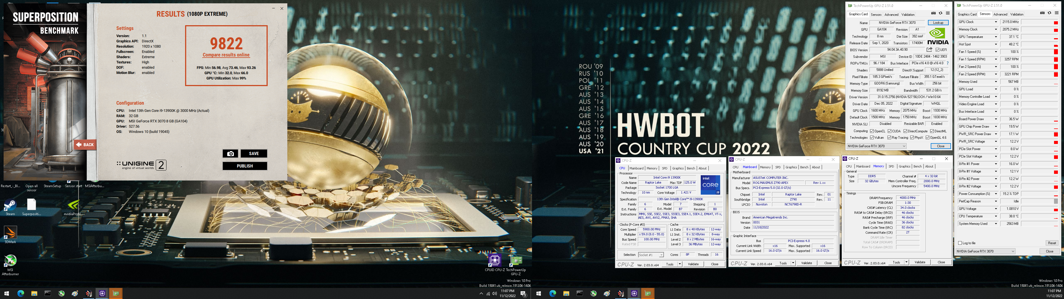Open action center notifications icon
The height and width of the screenshot is (299, 1064).
523,294
